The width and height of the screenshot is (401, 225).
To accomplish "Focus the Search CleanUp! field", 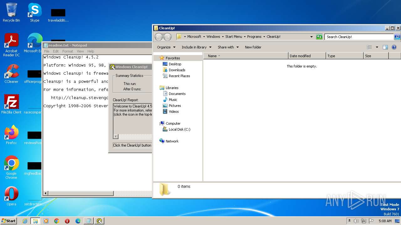I will 359,37.
